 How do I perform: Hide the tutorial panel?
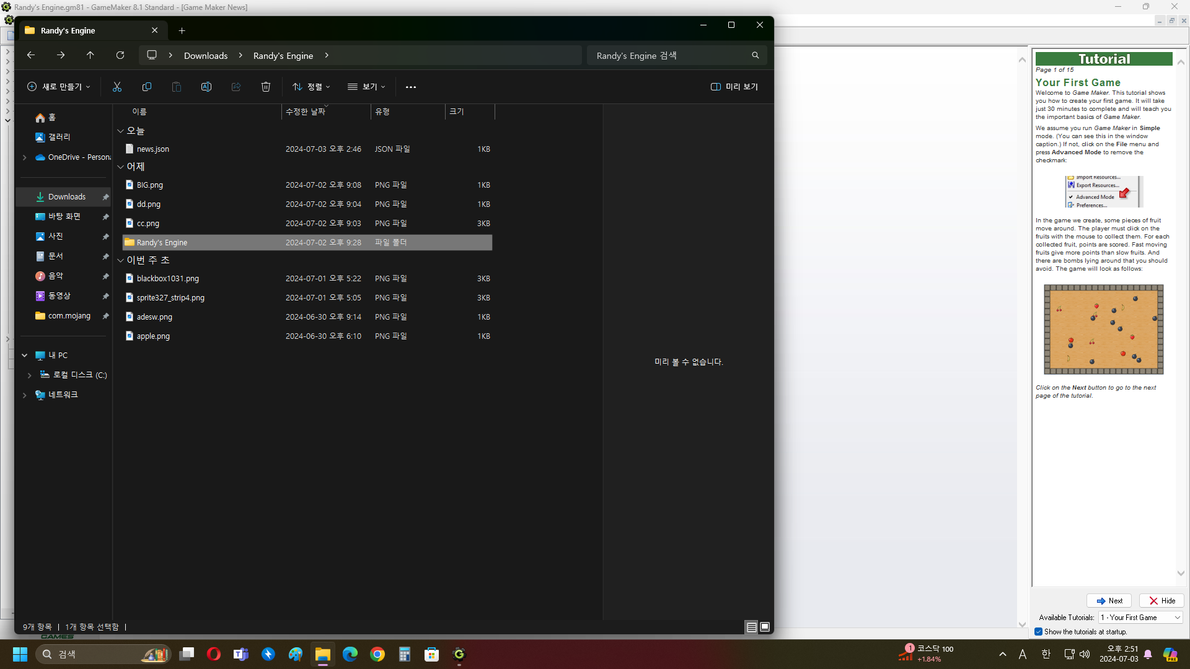pyautogui.click(x=1161, y=601)
